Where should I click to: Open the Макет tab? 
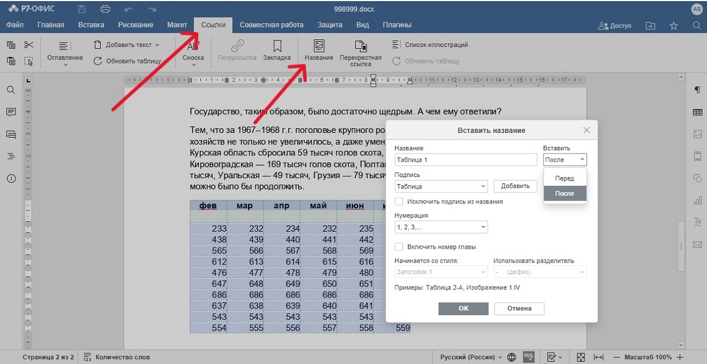pyautogui.click(x=177, y=25)
